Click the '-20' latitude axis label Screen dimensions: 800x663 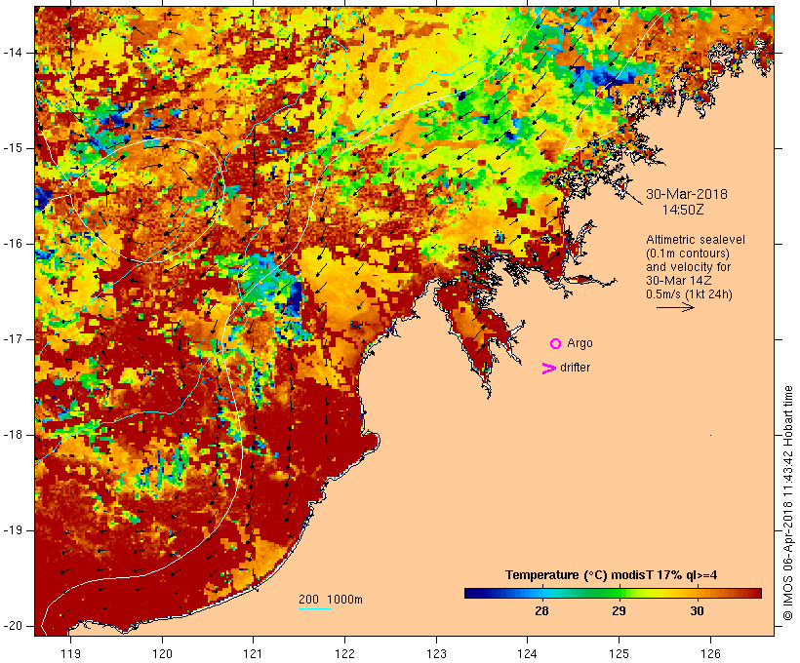[x=13, y=626]
